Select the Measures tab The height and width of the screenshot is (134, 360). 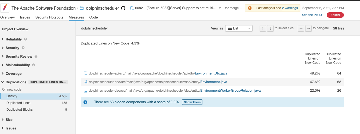pyautogui.click(x=76, y=17)
